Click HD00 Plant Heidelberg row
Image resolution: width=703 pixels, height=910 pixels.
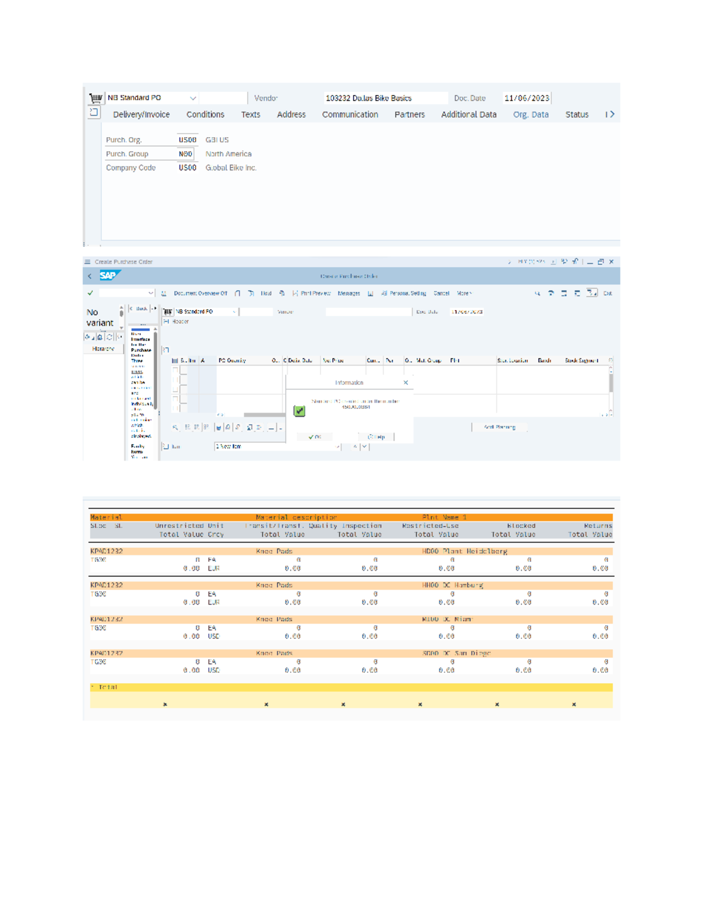coord(351,551)
